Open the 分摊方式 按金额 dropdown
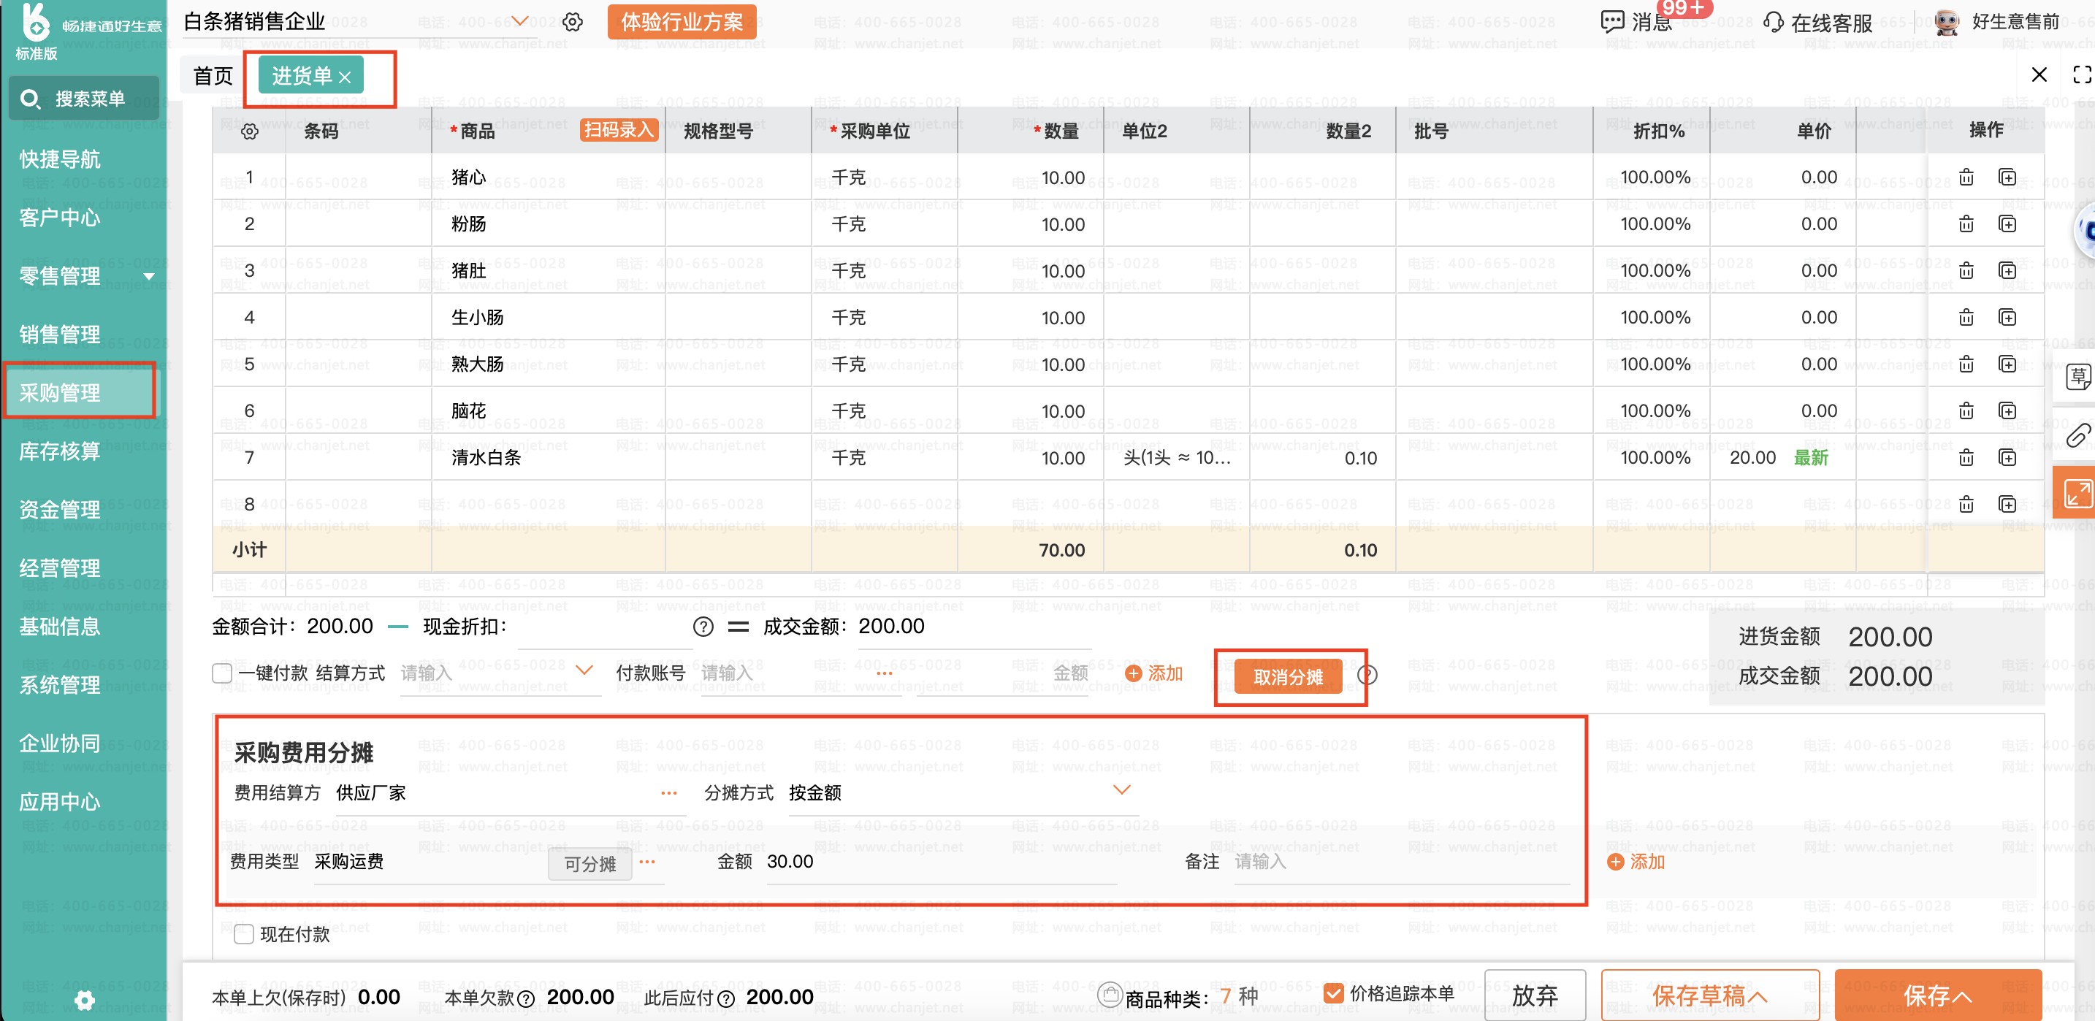Image resolution: width=2095 pixels, height=1021 pixels. point(1122,790)
